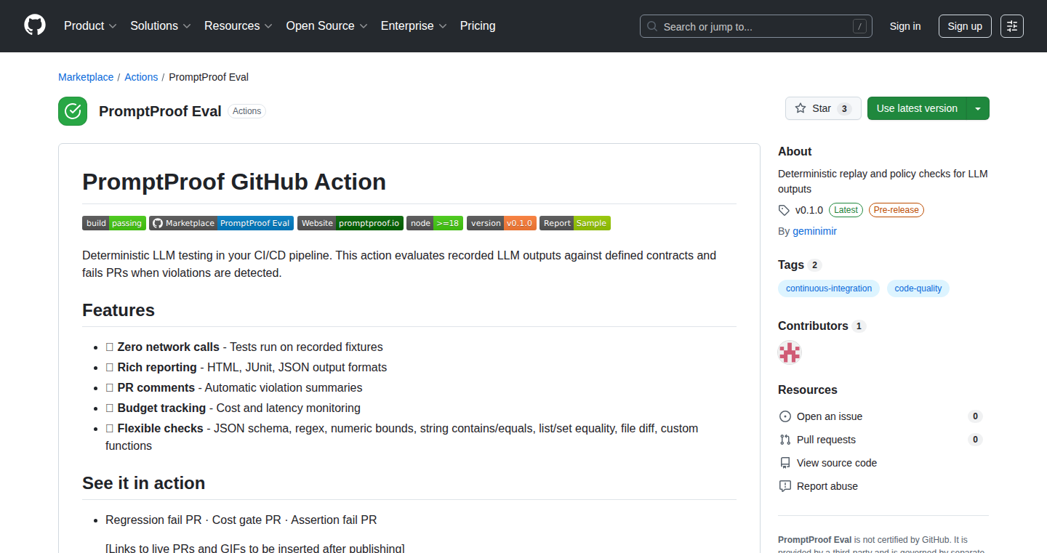Viewport: 1047px width, 553px height.
Task: Select the Regression fail PR line
Action: 241,520
